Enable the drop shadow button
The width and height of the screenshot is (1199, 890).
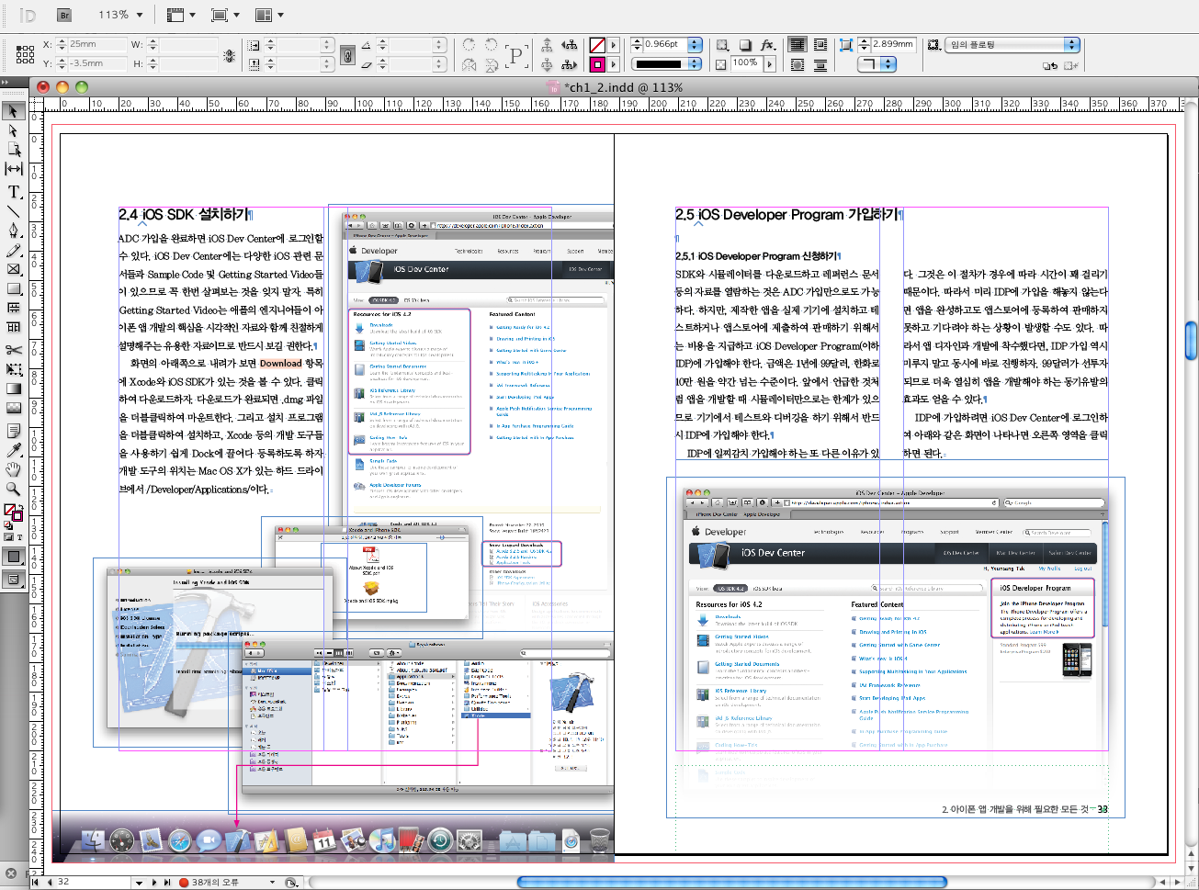click(x=745, y=44)
